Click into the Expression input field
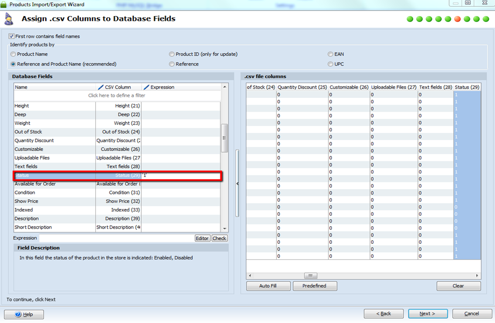The height and width of the screenshot is (323, 495). tap(116, 238)
